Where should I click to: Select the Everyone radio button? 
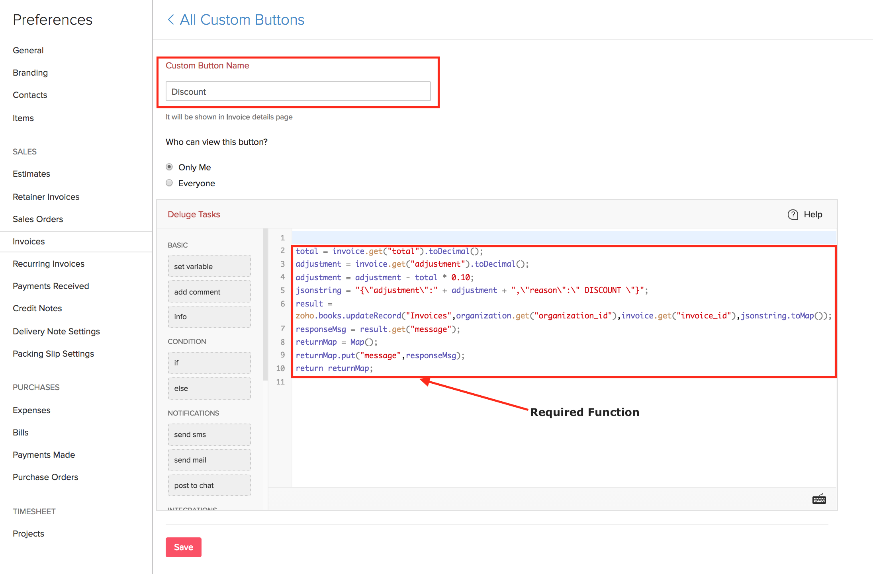click(169, 183)
